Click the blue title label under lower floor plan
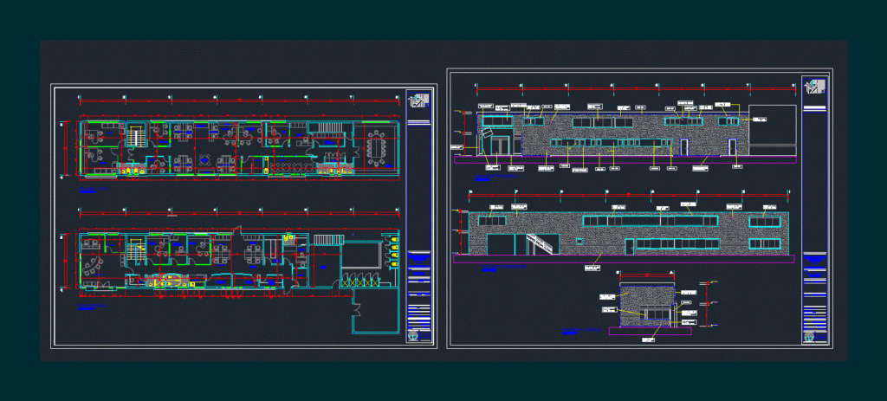The image size is (887, 401). click(x=92, y=306)
